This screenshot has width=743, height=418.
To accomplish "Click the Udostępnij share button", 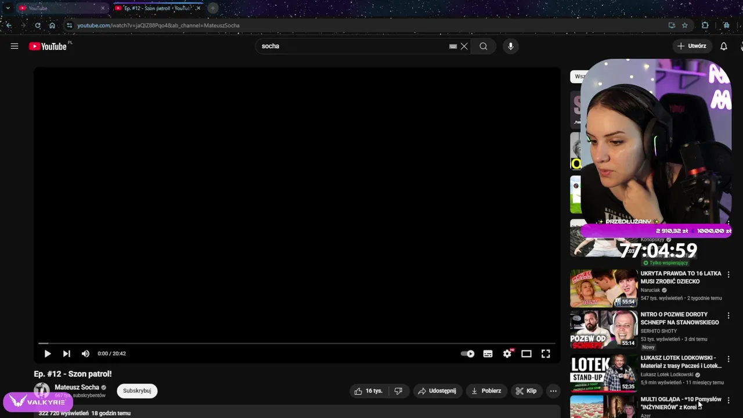I will point(438,391).
